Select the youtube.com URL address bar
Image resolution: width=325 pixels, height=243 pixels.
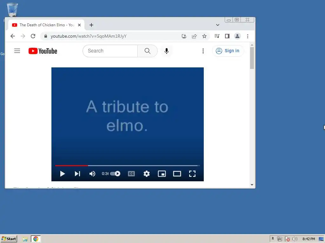point(89,36)
